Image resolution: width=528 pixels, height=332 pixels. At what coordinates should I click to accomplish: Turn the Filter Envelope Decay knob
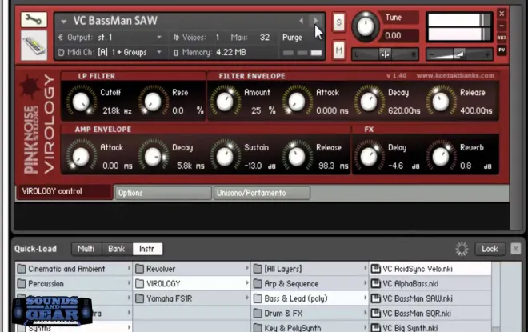(369, 102)
